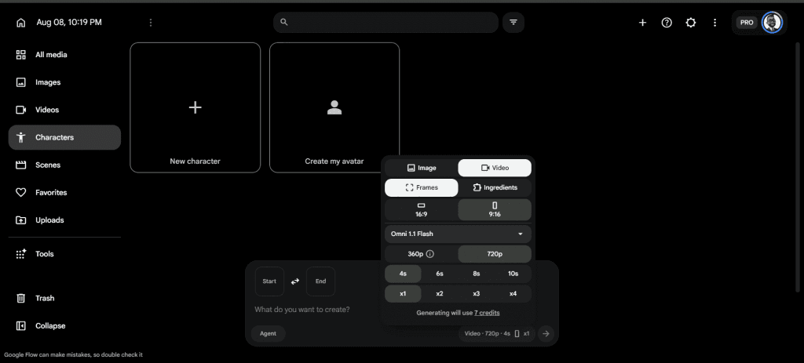
Task: Click inside the search field
Action: tap(386, 23)
